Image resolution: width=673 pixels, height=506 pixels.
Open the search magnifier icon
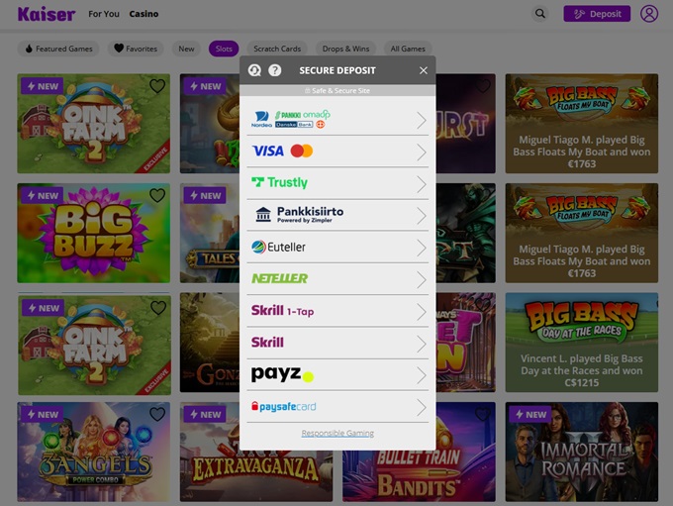[539, 14]
